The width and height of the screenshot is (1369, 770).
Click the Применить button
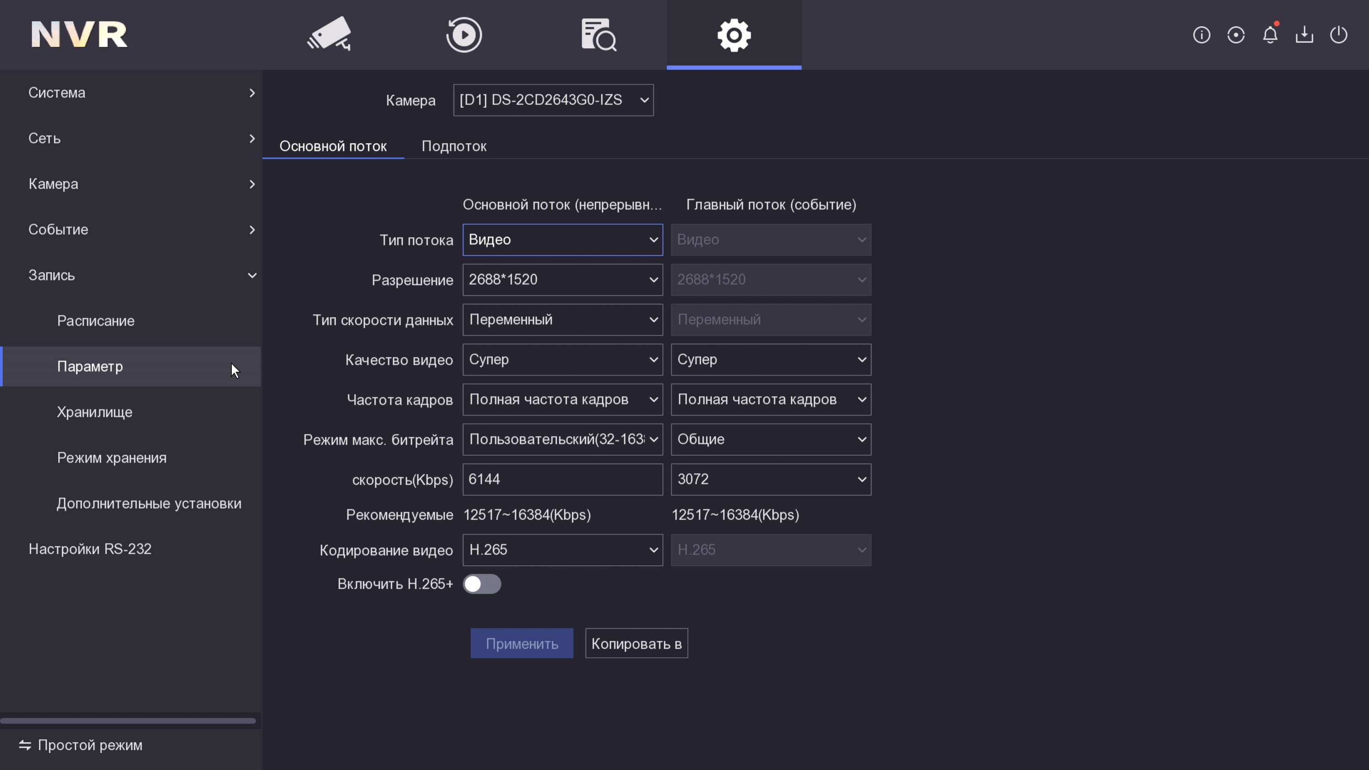click(x=521, y=643)
